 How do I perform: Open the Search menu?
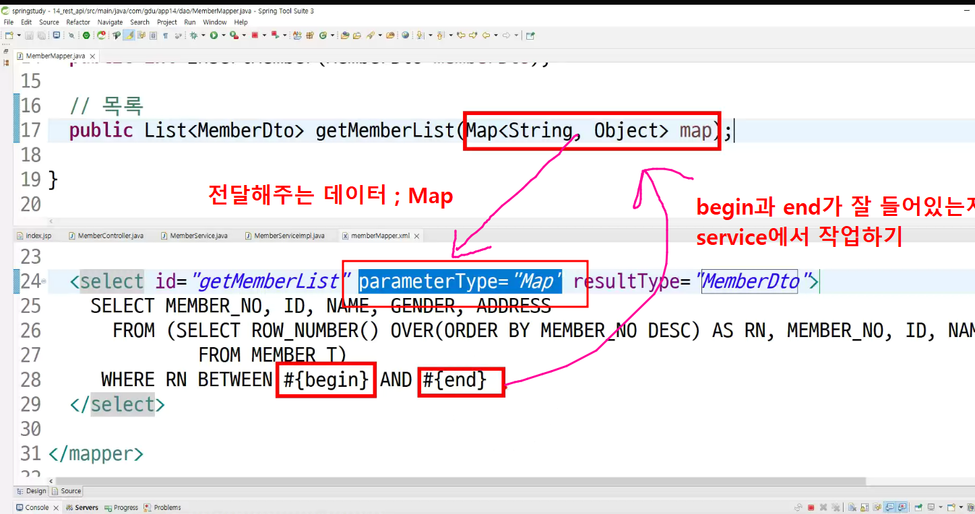(x=140, y=22)
